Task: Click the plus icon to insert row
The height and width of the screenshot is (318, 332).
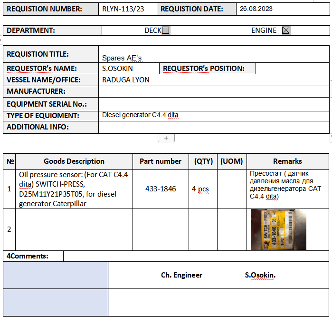Action: pos(166,138)
